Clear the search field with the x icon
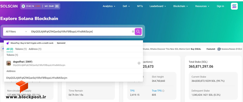The width and height of the screenshot is (243, 102). (x=133, y=32)
